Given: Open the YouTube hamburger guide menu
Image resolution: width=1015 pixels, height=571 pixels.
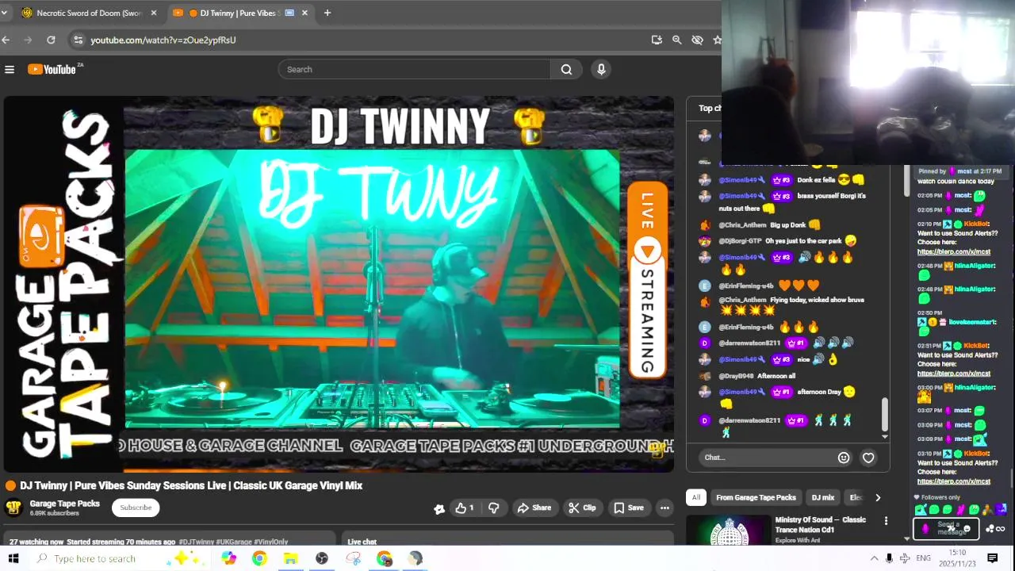Looking at the screenshot, I should (x=10, y=70).
